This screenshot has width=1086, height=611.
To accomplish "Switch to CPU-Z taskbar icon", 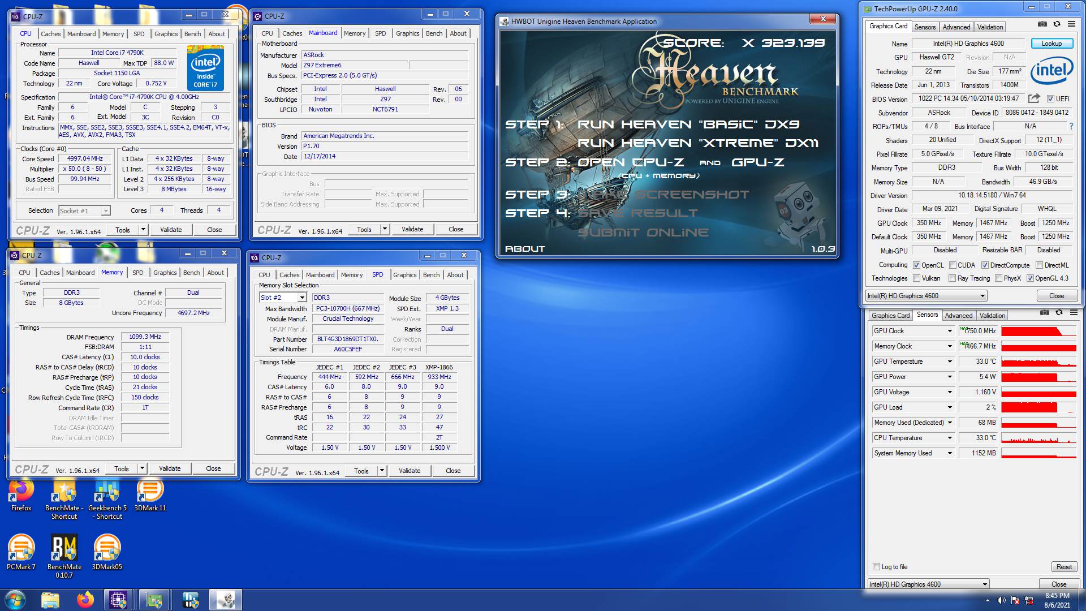I will pyautogui.click(x=118, y=600).
